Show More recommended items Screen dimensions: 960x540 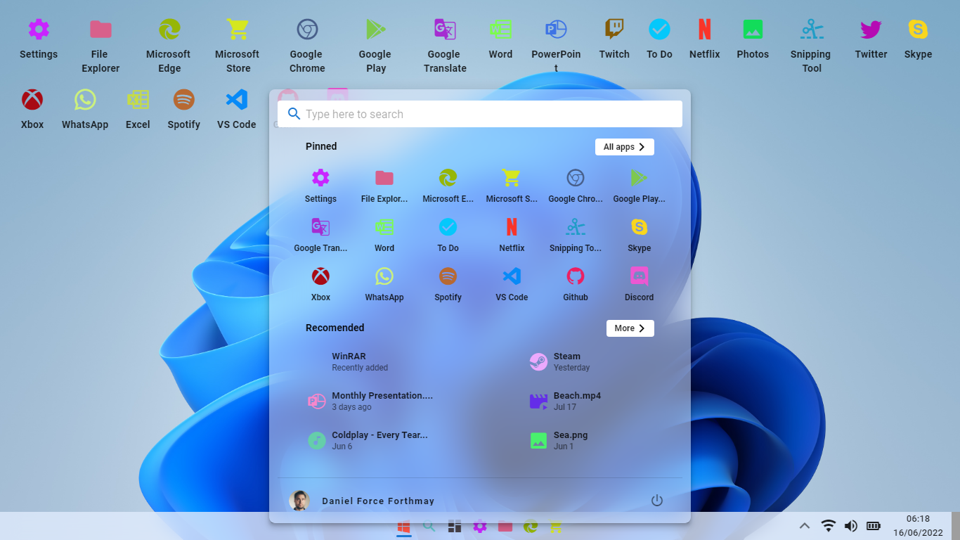[x=630, y=328]
